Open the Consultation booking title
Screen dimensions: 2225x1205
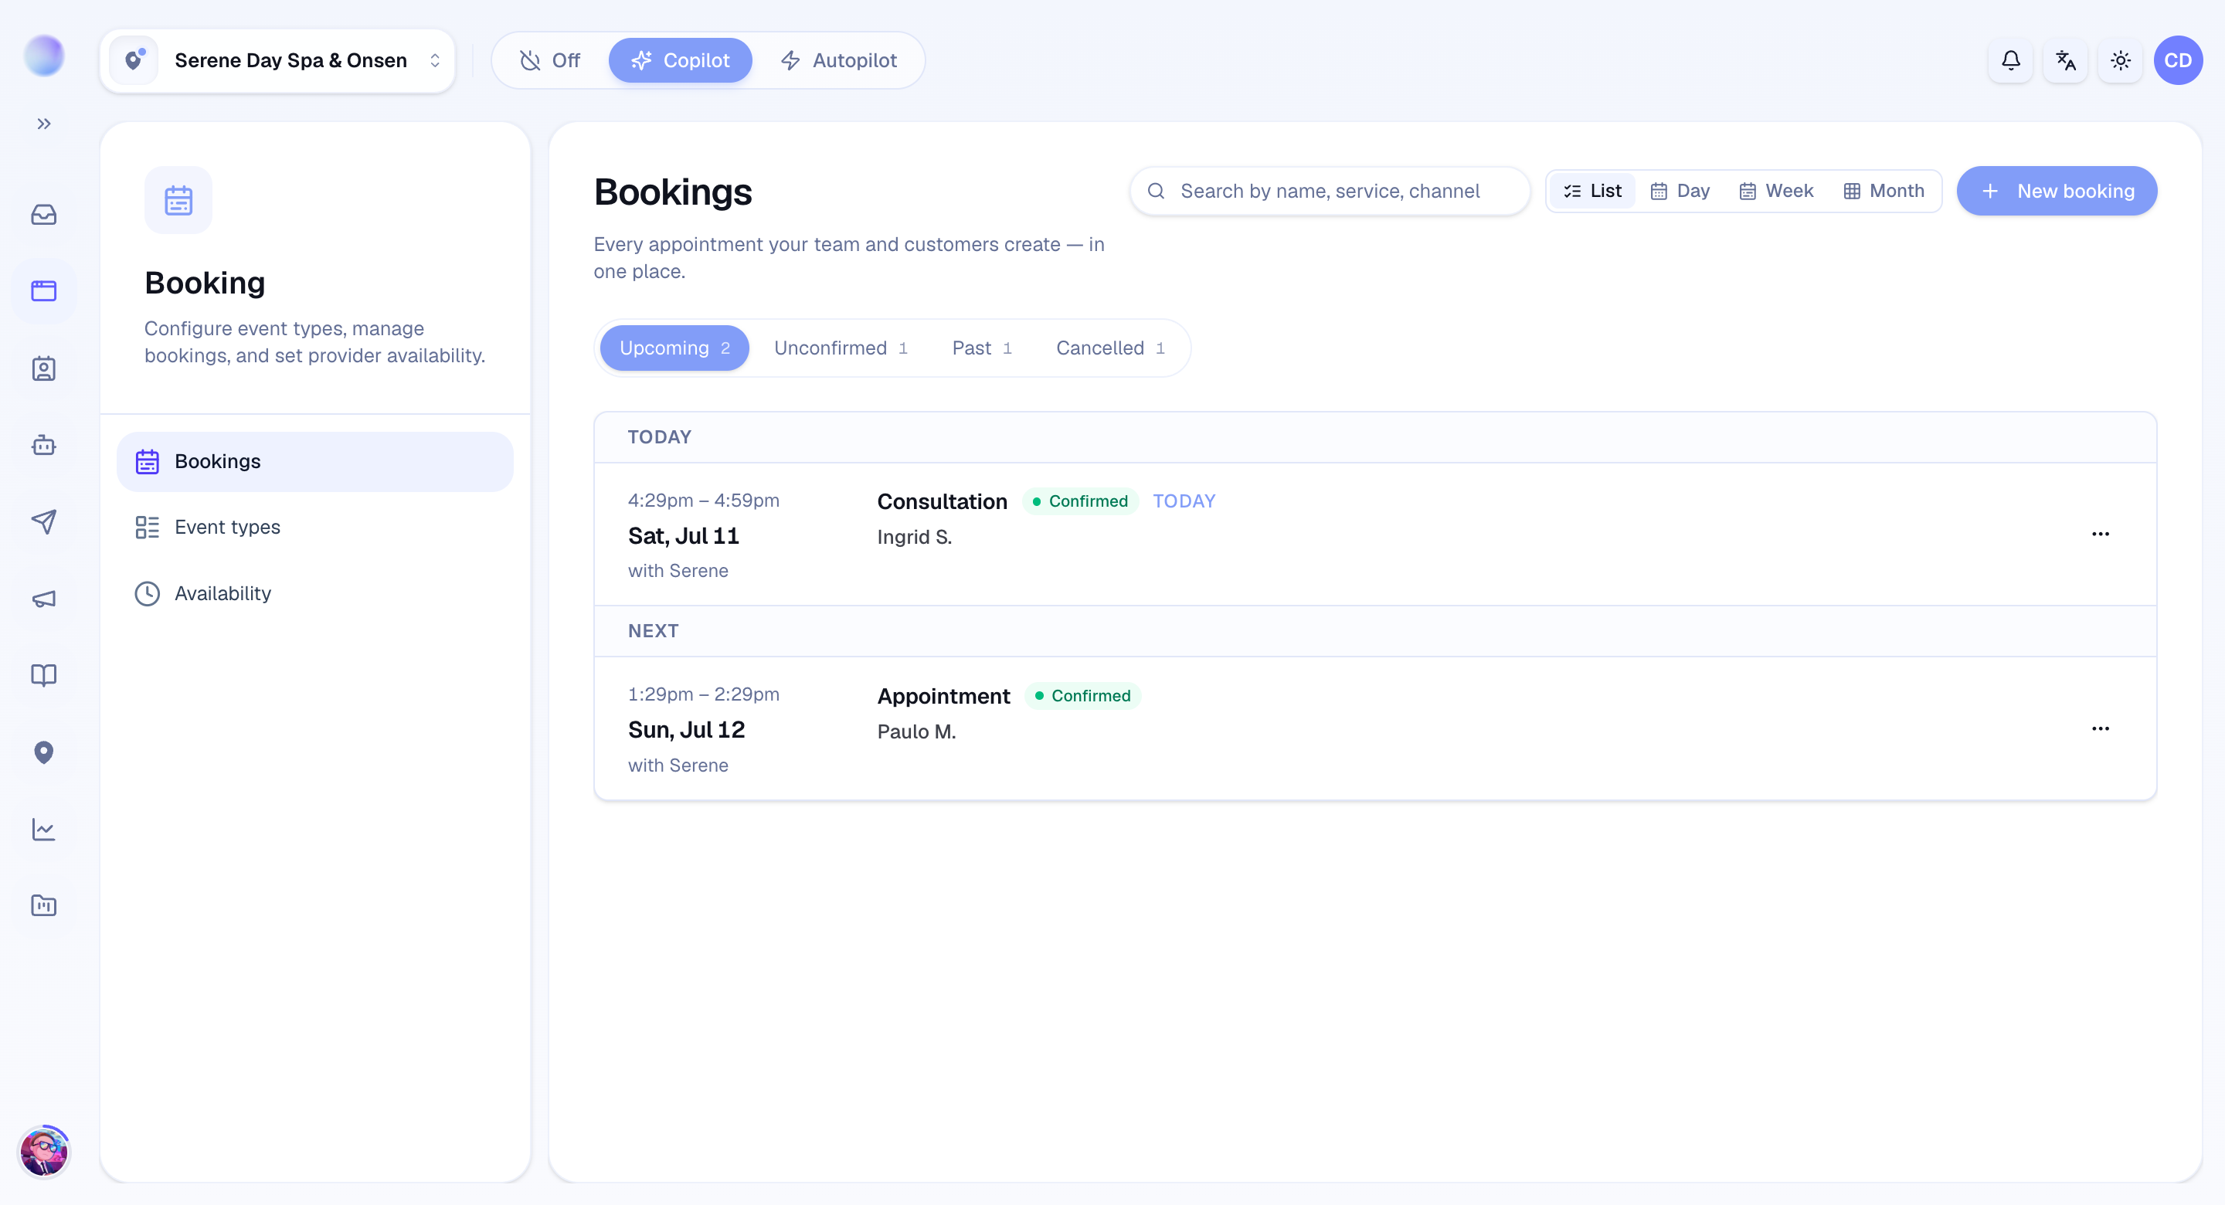coord(943,501)
